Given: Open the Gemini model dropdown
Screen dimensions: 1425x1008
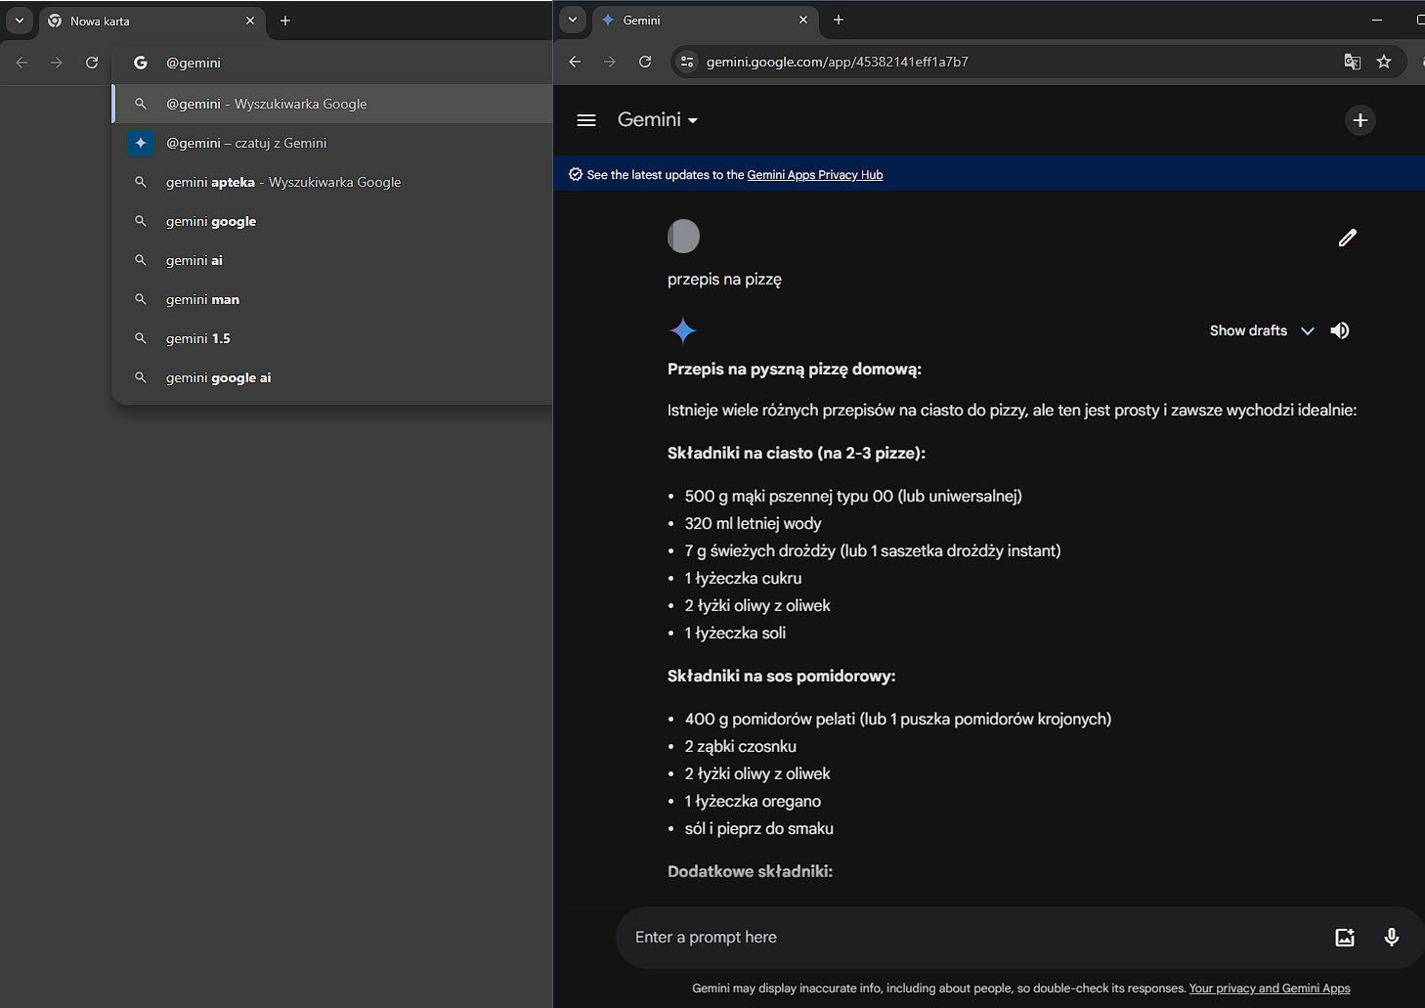Looking at the screenshot, I should point(658,119).
